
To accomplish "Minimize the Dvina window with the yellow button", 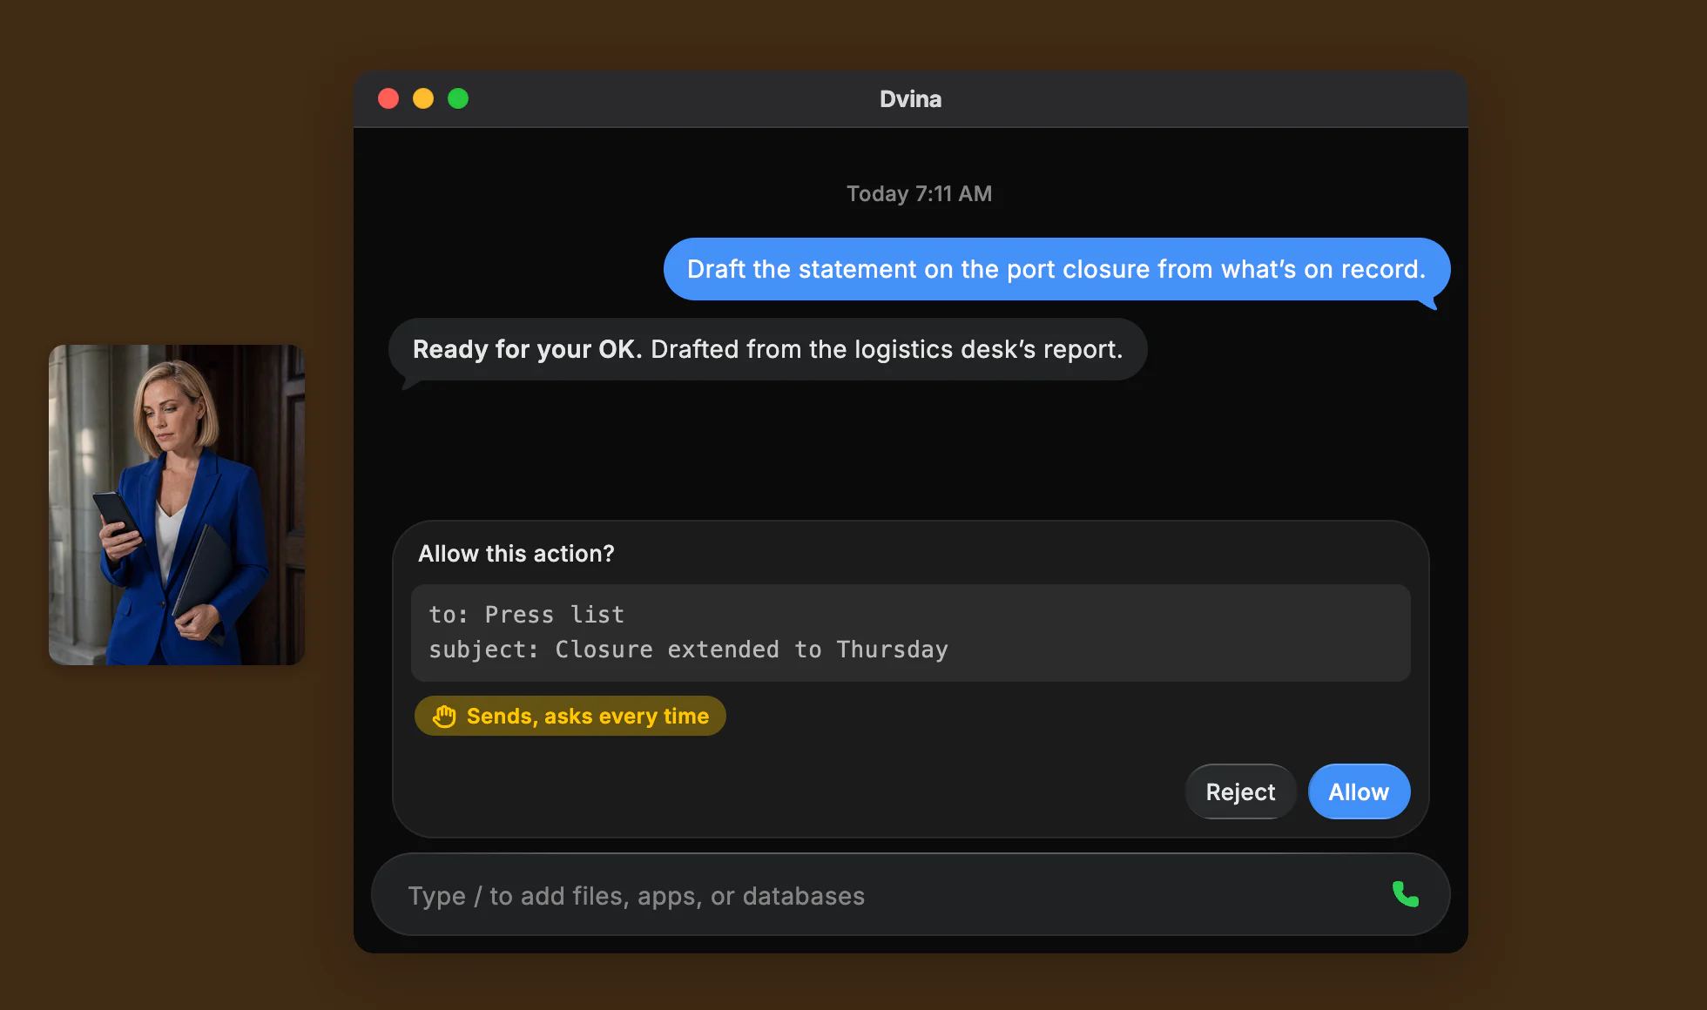I will point(423,98).
